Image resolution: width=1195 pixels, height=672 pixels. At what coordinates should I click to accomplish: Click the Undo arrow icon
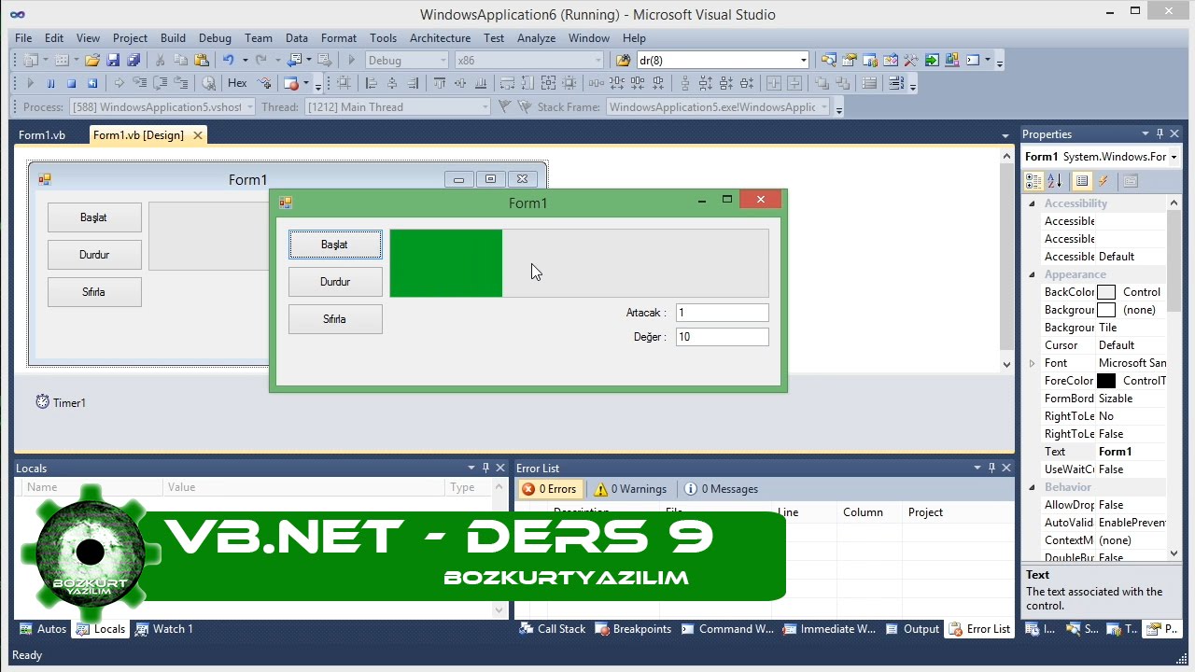(228, 60)
